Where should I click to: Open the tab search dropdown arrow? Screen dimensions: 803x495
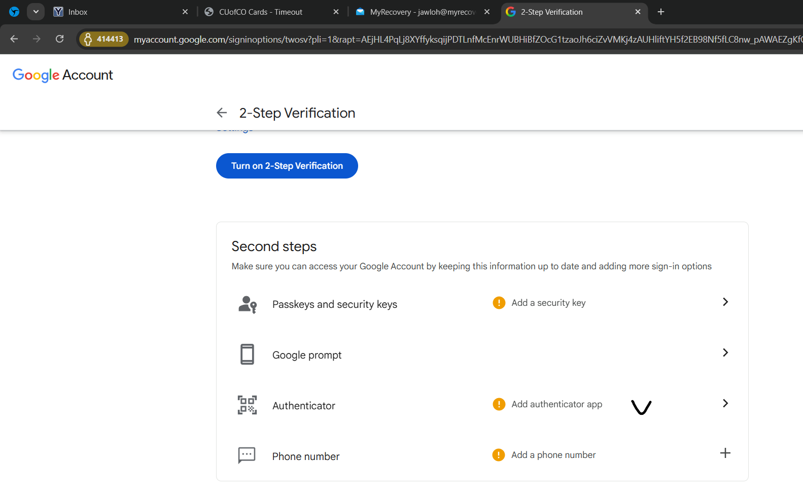tap(36, 12)
